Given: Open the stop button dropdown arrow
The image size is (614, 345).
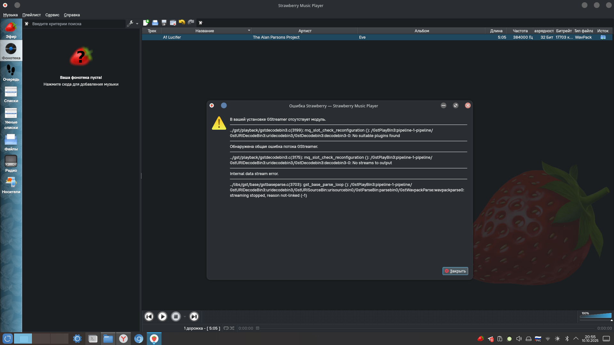Looking at the screenshot, I should pos(185,317).
